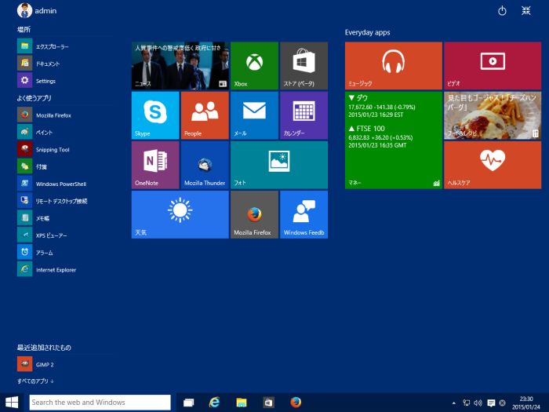Image resolution: width=549 pixels, height=412 pixels.
Task: Click the power button icon
Action: (x=503, y=11)
